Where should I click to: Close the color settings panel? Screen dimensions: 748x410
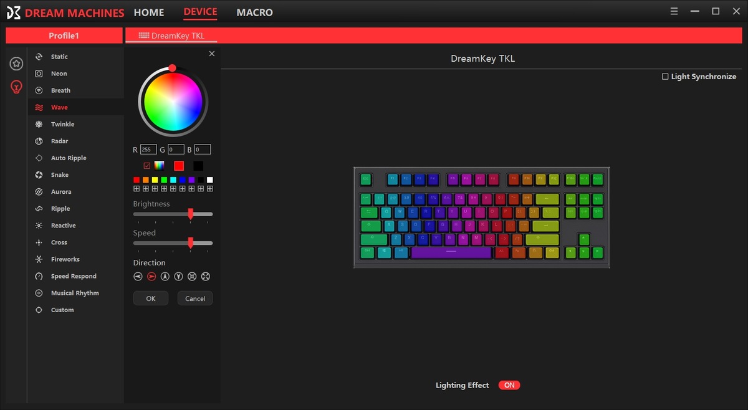coord(212,54)
